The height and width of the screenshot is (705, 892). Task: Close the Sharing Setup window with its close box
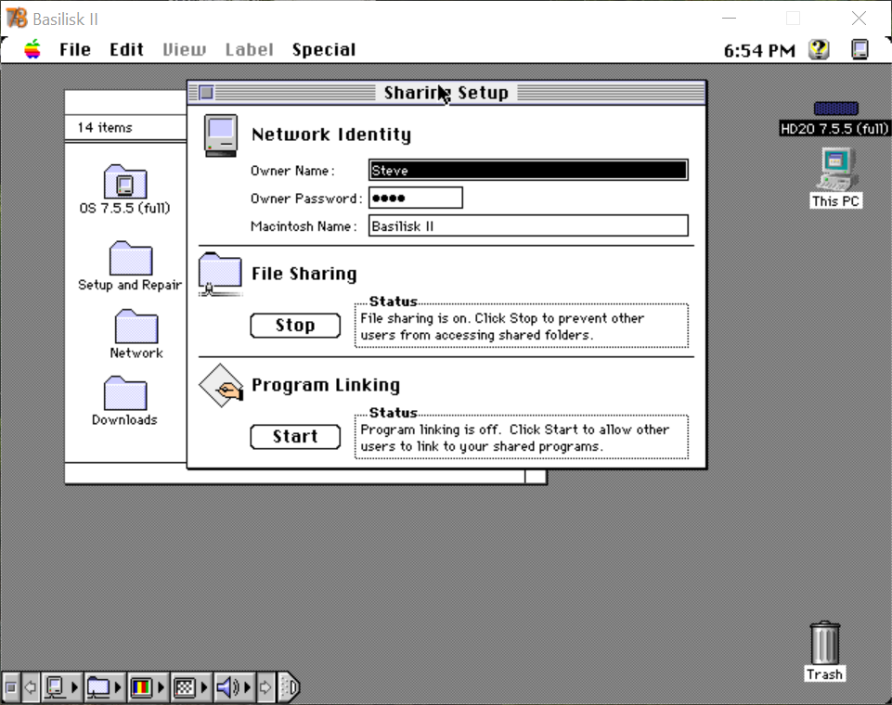[x=206, y=92]
